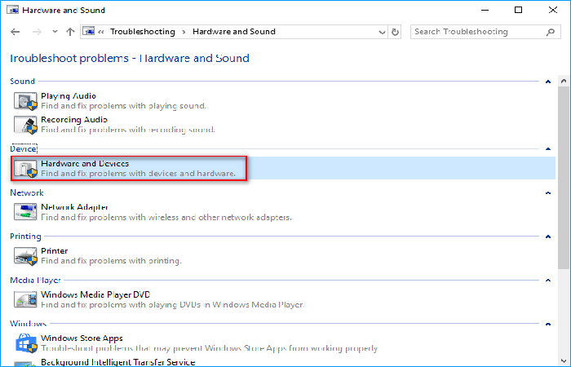571x367 pixels.
Task: Click the search magnifier icon
Action: (551, 32)
